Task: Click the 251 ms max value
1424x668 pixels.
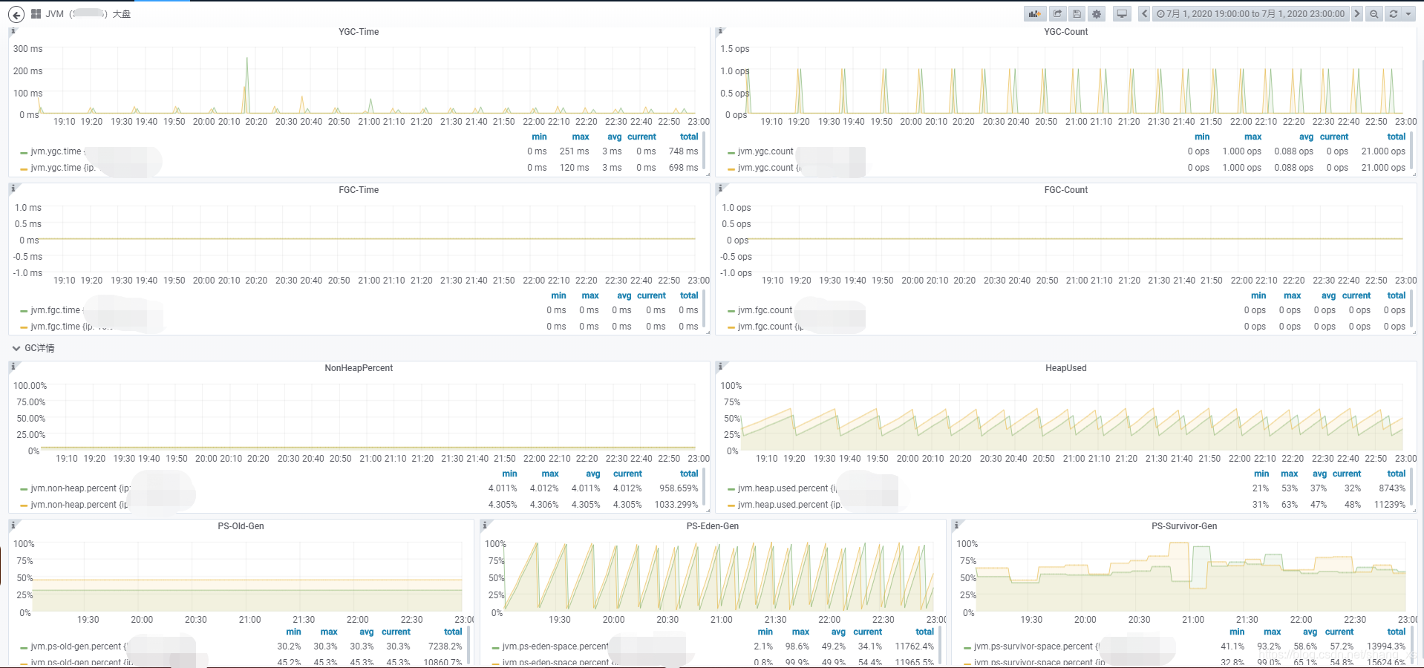Action: coord(574,151)
